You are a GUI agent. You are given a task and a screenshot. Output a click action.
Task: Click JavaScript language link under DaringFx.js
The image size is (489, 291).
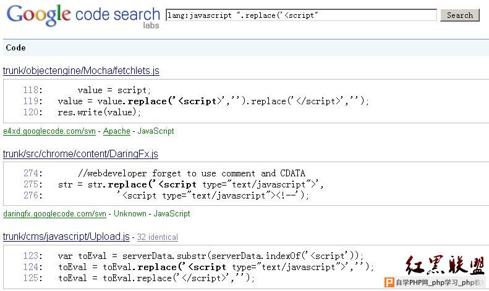coord(172,214)
